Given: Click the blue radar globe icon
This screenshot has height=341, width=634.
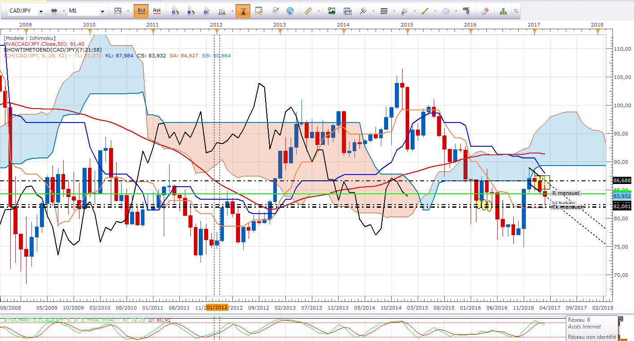Looking at the screenshot, I should pos(290,11).
